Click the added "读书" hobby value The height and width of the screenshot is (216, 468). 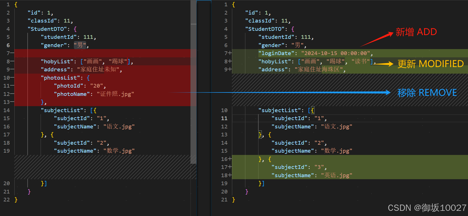click(360, 61)
